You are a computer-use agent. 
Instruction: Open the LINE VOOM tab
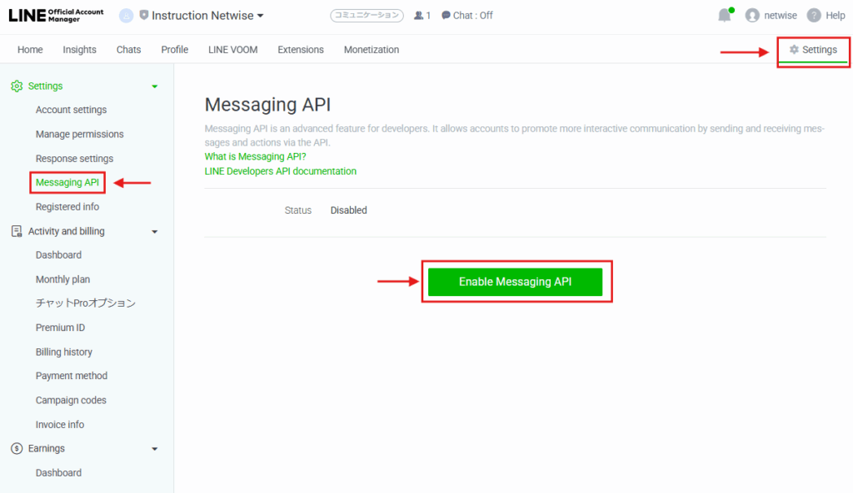(232, 50)
